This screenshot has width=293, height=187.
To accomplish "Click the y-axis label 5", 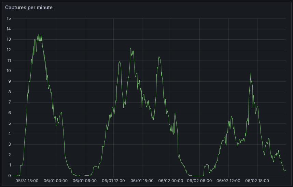I will point(10,123).
